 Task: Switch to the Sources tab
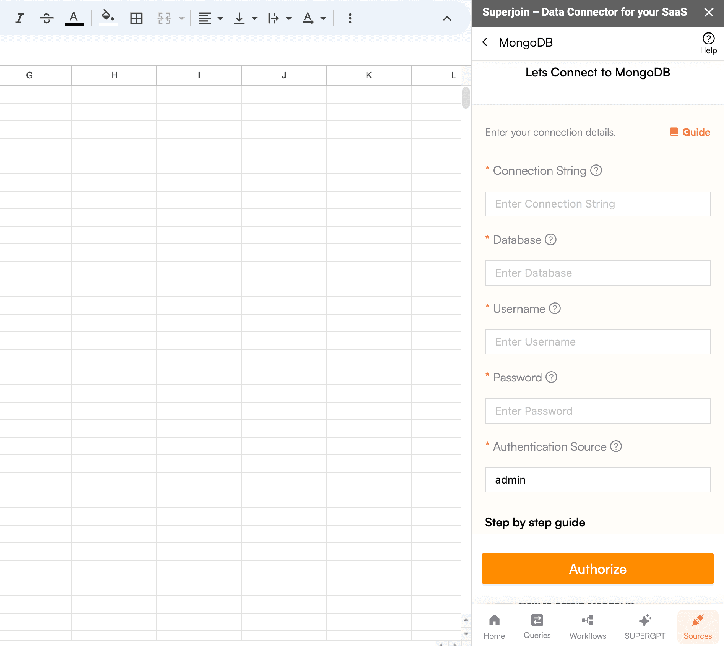[698, 627]
